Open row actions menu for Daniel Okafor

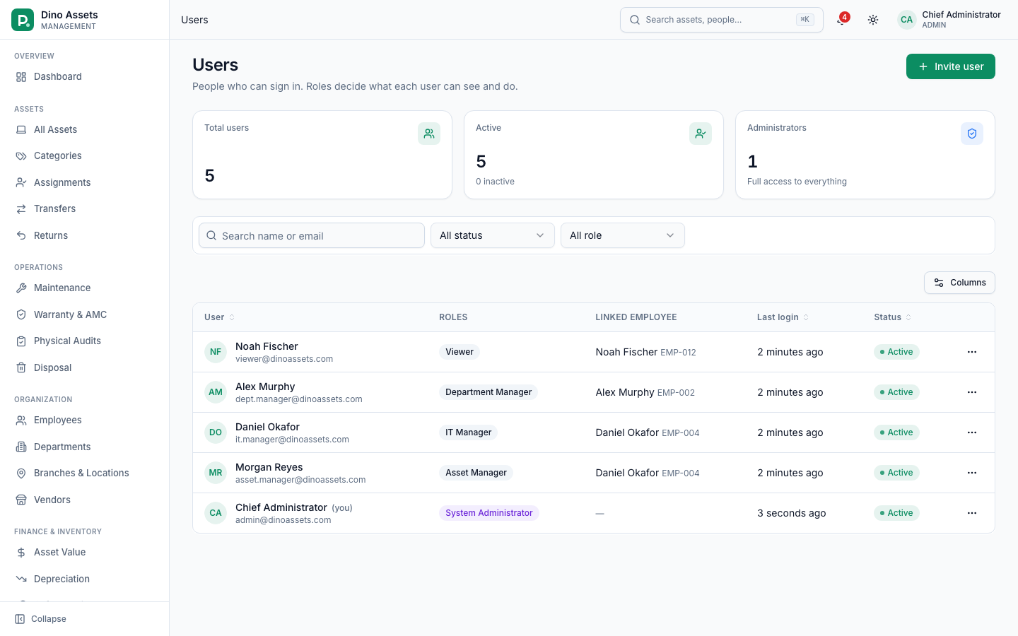click(x=972, y=432)
